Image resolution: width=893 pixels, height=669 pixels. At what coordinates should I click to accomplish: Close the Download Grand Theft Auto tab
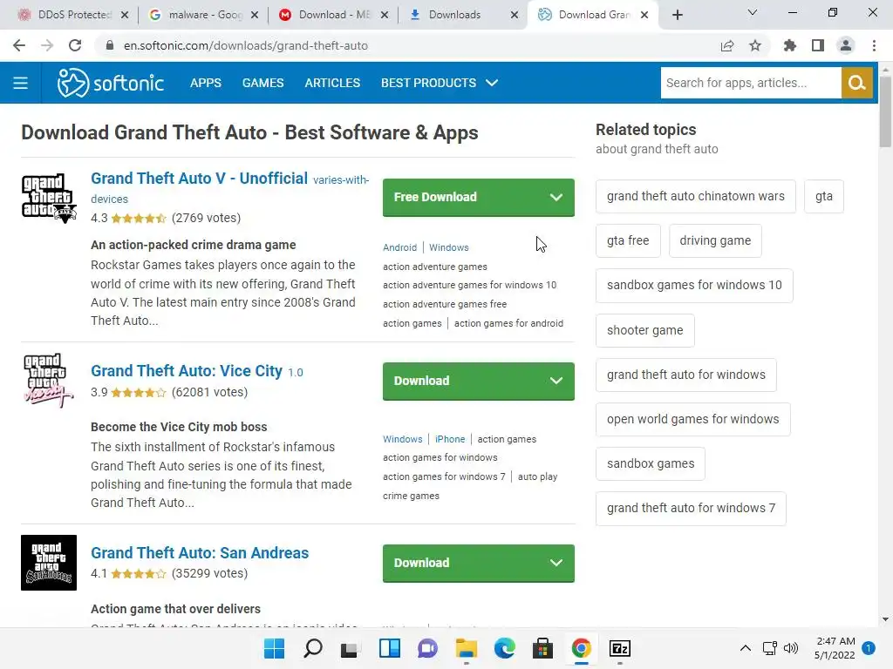click(x=644, y=15)
